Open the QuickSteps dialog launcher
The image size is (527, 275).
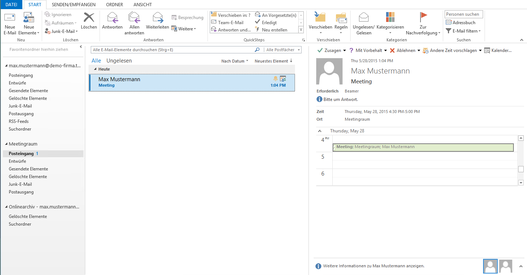(303, 40)
